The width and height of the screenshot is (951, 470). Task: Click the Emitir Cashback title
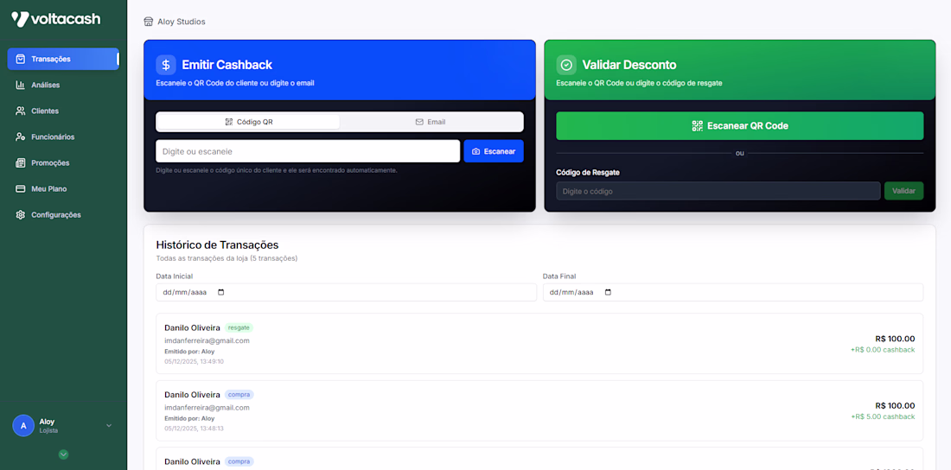point(227,65)
